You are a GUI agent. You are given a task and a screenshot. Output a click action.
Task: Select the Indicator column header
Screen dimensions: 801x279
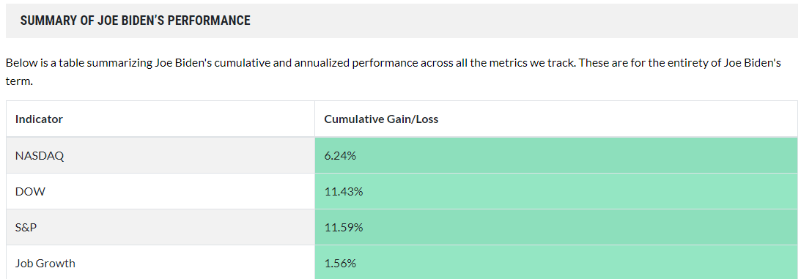pos(39,119)
